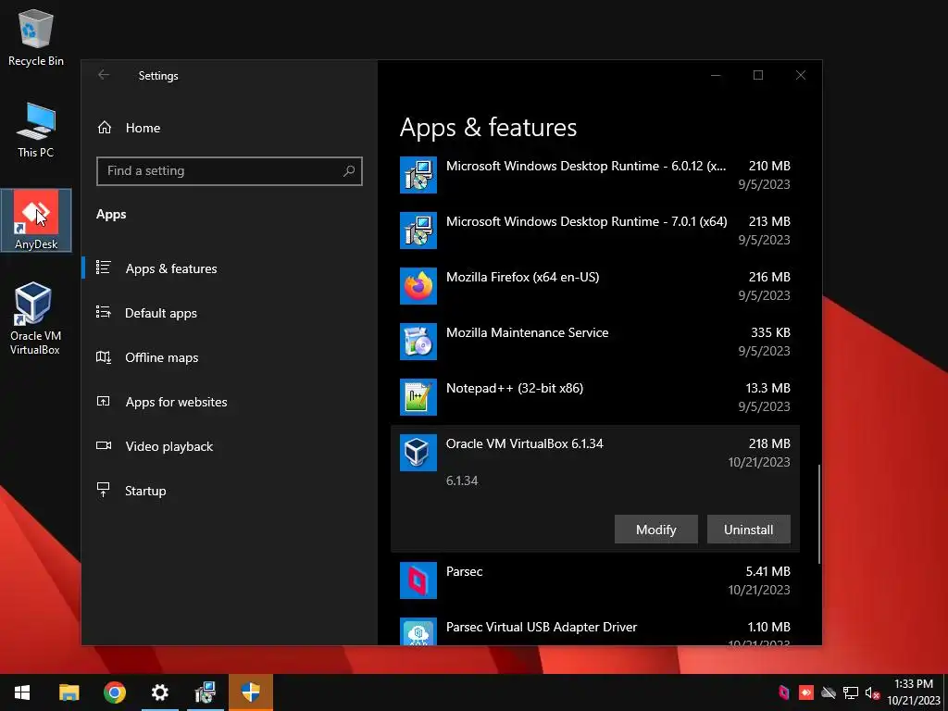The height and width of the screenshot is (711, 948).
Task: Click the Parsec tray icon
Action: click(784, 692)
